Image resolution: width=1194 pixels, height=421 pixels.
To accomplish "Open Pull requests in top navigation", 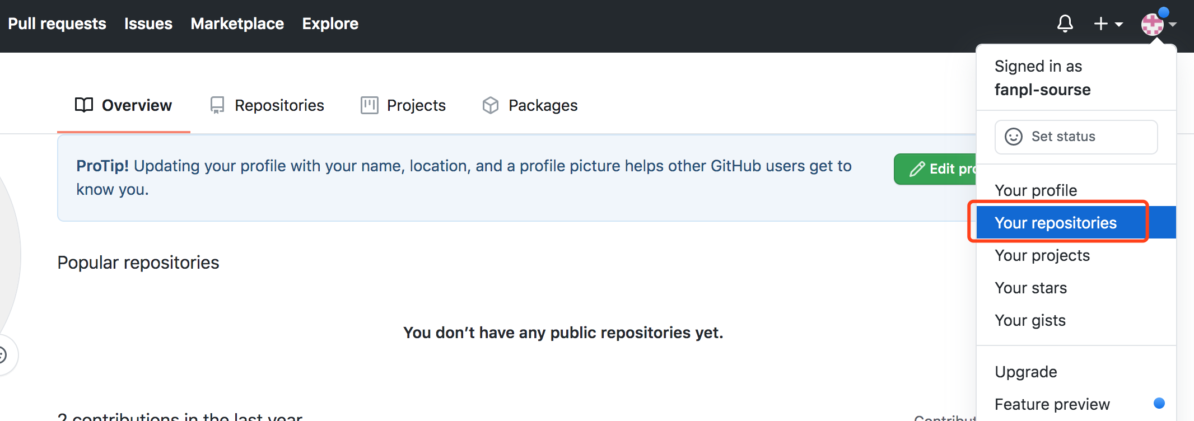I will (x=57, y=24).
